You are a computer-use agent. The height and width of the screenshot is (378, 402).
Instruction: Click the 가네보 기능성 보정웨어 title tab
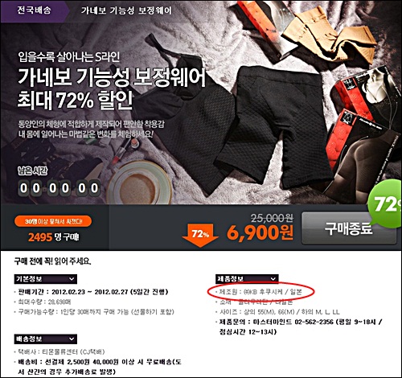(x=126, y=10)
